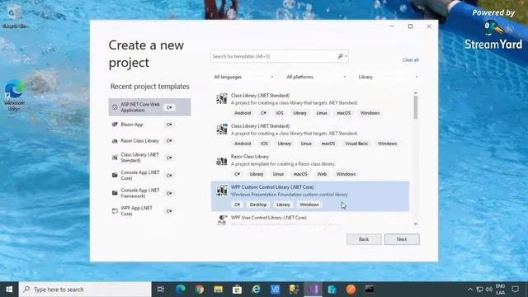Choose the recent Razor Class Library template

click(x=149, y=141)
